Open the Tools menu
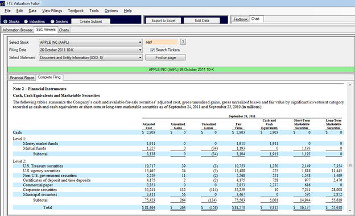The width and height of the screenshot is (355, 216). point(94,11)
